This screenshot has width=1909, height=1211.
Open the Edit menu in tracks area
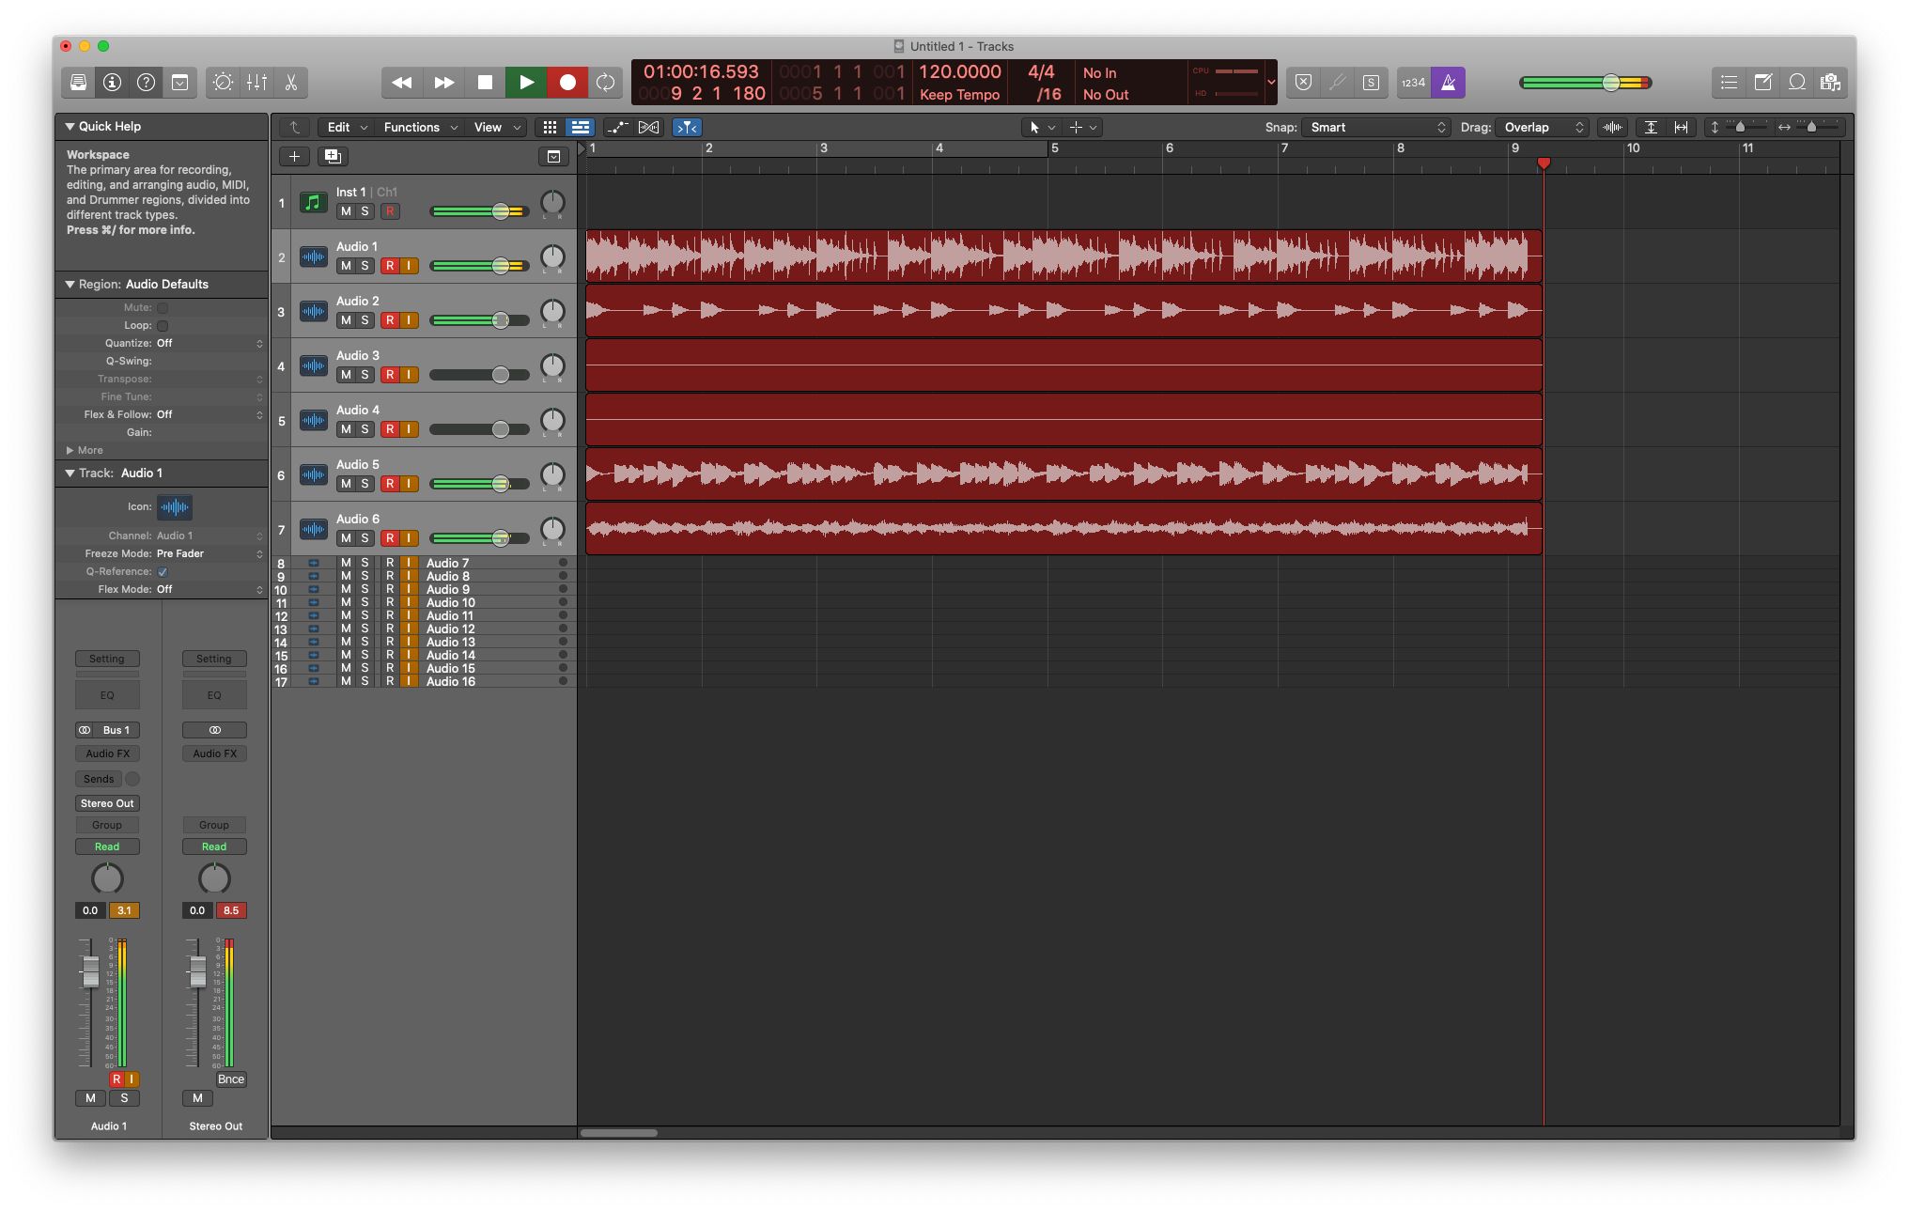[x=348, y=127]
